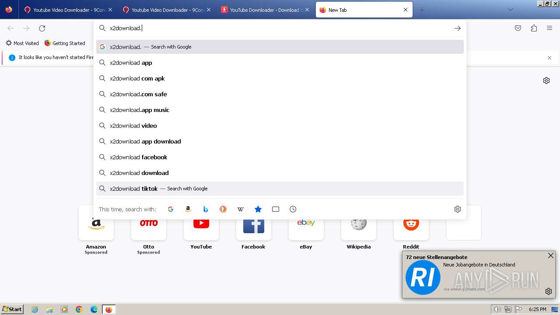This screenshot has width=560, height=315.
Task: Open Extensions puzzle icon
Action: [x=534, y=28]
